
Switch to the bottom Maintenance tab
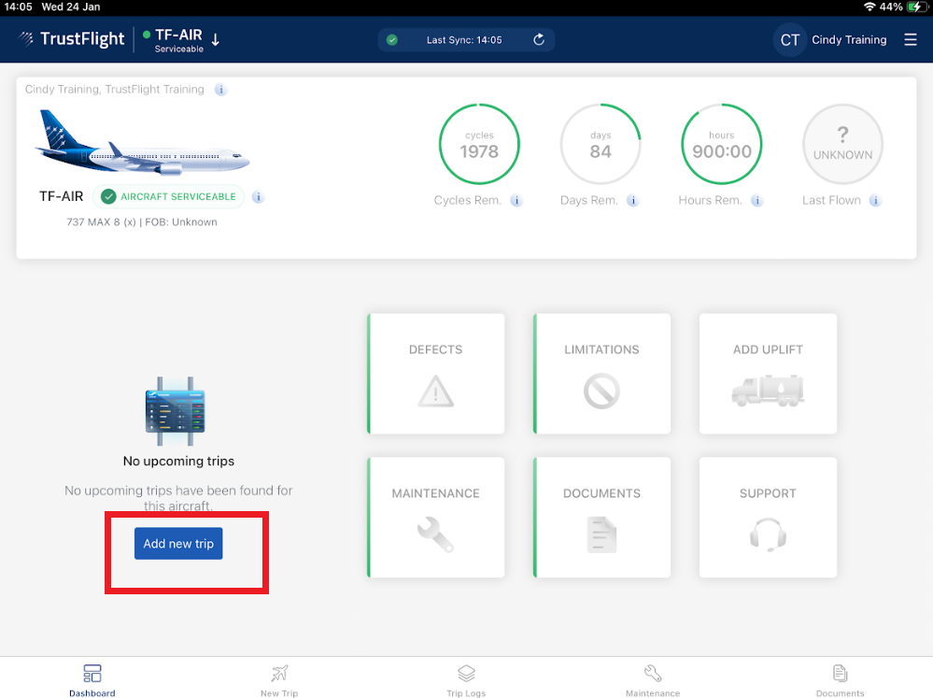tap(653, 680)
